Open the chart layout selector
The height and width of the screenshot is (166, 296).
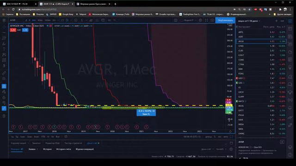pyautogui.click(x=176, y=20)
